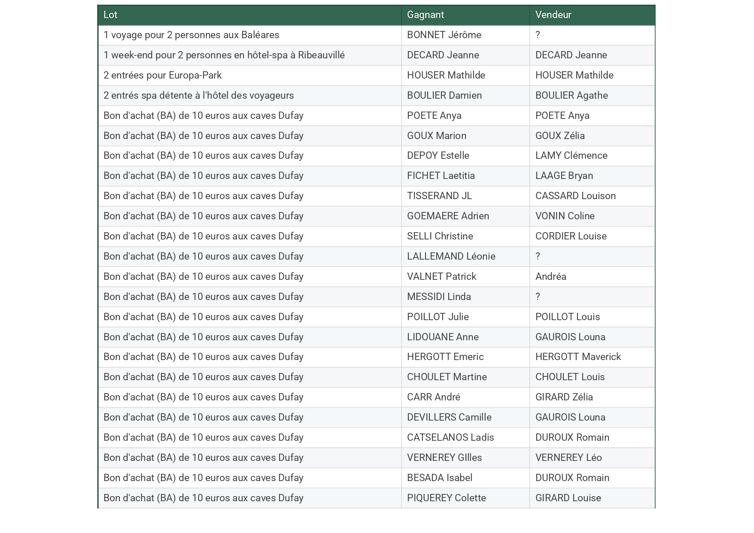Select the HERGOTT Maverick seller cell
This screenshot has width=754, height=533.
(x=578, y=357)
